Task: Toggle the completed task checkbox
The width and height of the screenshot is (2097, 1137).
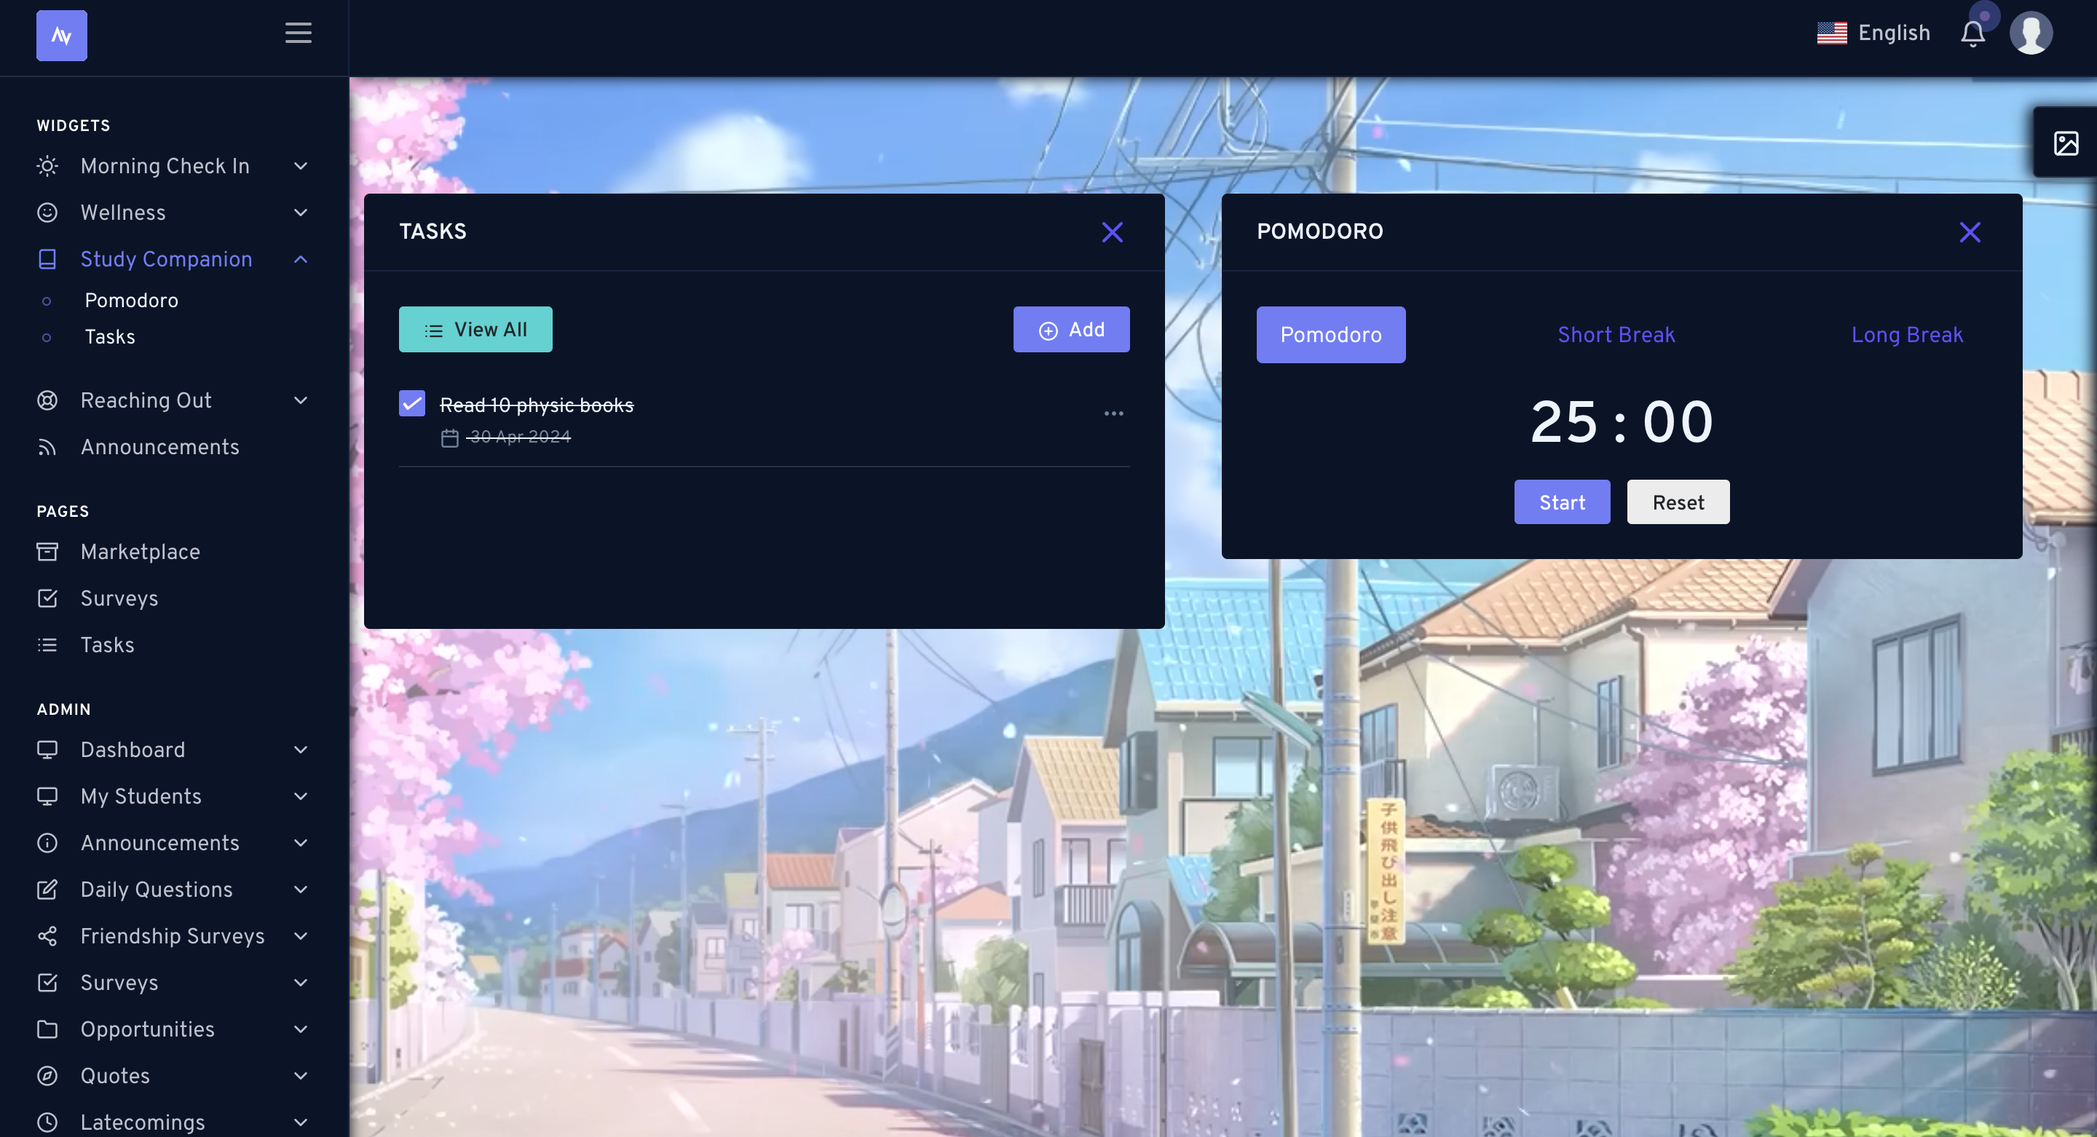Action: (411, 403)
